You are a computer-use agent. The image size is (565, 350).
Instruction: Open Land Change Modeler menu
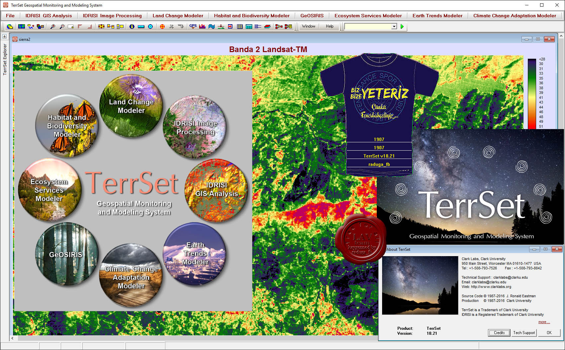pyautogui.click(x=178, y=16)
